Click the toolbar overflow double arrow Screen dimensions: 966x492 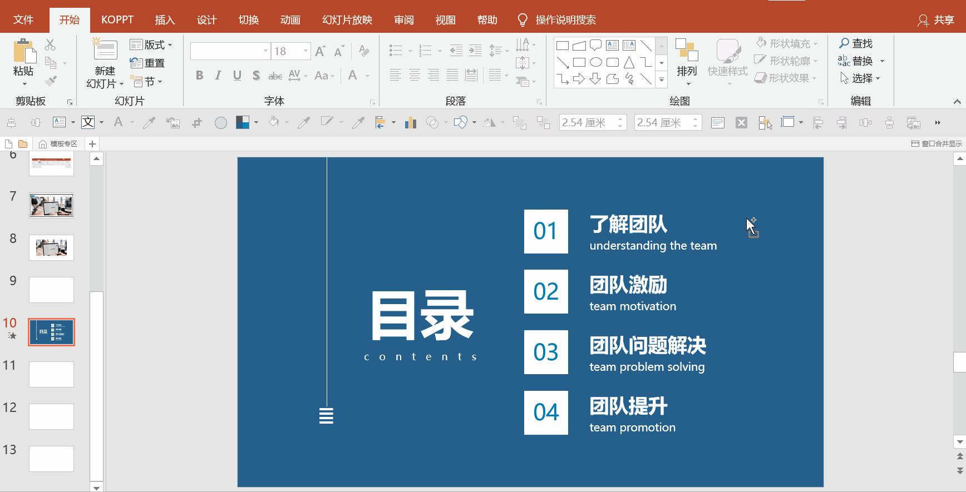[938, 123]
